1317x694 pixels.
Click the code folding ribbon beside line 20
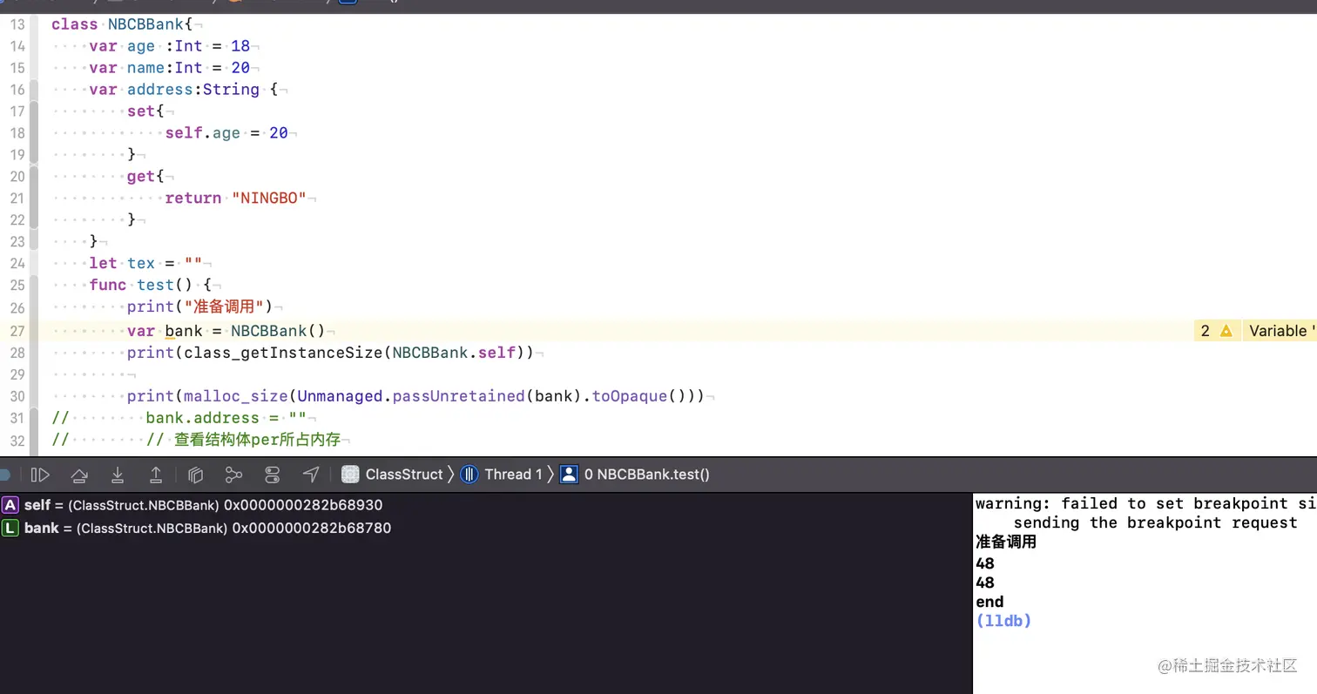click(x=34, y=177)
